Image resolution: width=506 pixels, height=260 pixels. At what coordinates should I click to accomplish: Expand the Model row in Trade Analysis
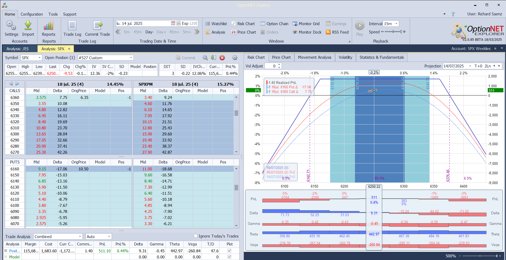[6, 257]
